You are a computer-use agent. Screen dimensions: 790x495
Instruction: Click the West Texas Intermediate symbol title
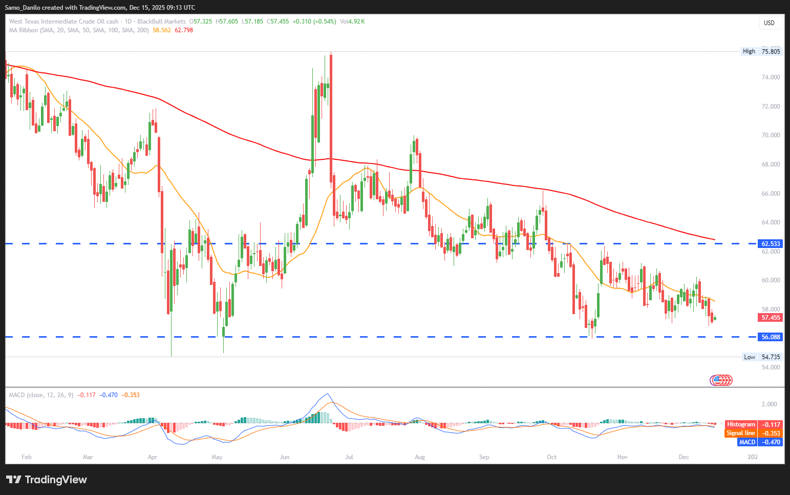(63, 22)
